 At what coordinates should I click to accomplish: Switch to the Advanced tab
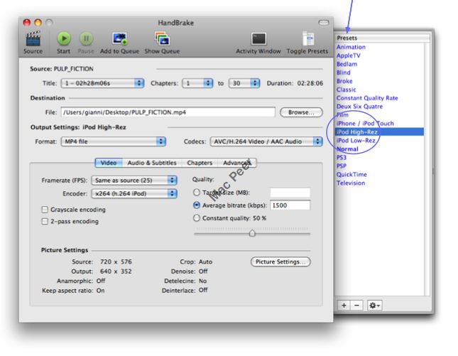(237, 163)
